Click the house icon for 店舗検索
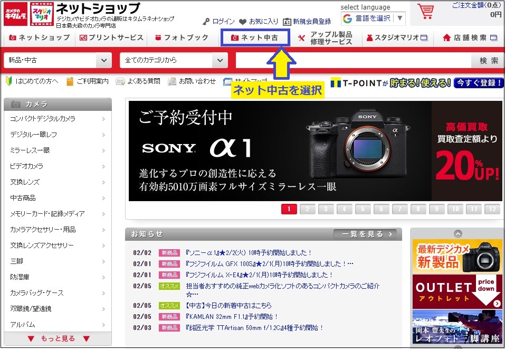The image size is (505, 349). point(446,37)
